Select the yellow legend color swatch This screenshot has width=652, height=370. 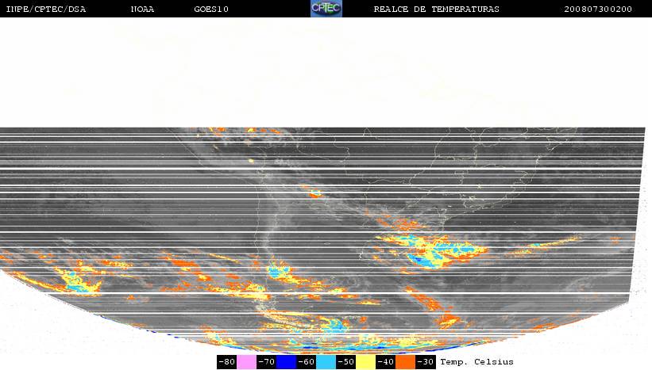tap(366, 362)
